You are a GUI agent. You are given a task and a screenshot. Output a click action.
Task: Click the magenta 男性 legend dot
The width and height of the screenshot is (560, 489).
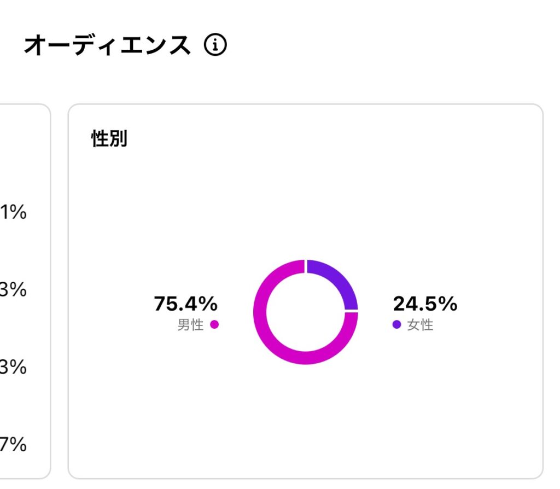click(x=214, y=324)
